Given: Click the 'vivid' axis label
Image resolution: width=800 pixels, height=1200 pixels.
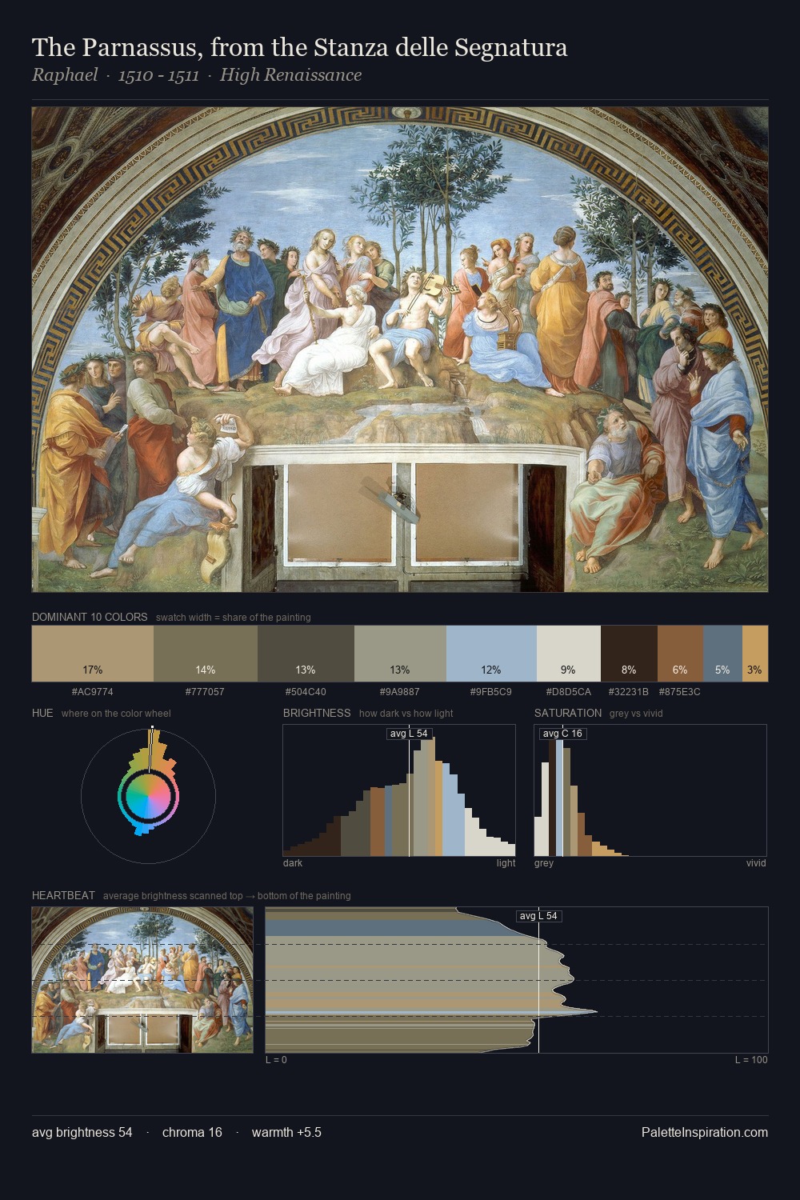Looking at the screenshot, I should (756, 863).
